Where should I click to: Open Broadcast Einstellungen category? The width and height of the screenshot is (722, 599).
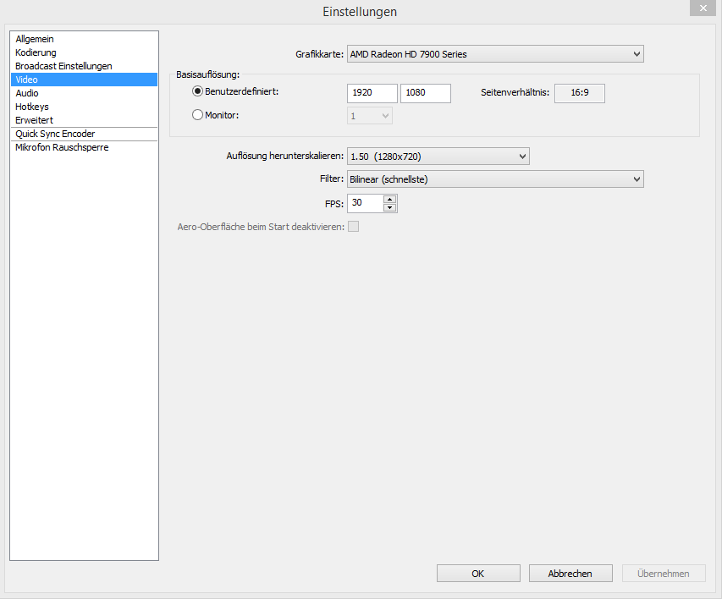(x=84, y=66)
